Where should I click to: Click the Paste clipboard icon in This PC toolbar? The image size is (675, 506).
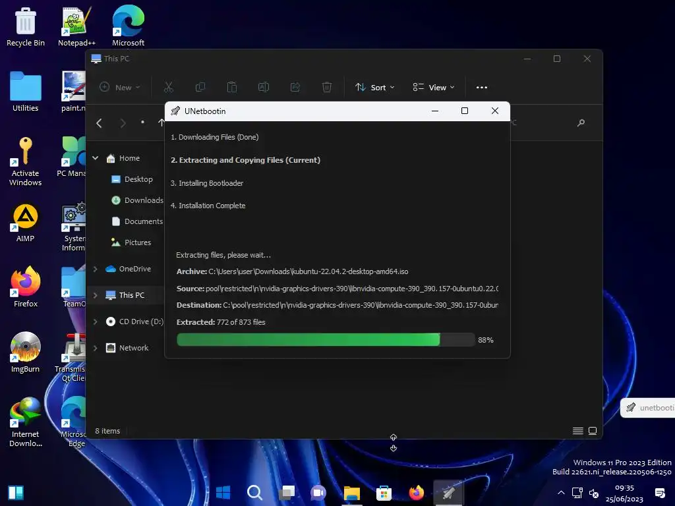[x=231, y=88]
